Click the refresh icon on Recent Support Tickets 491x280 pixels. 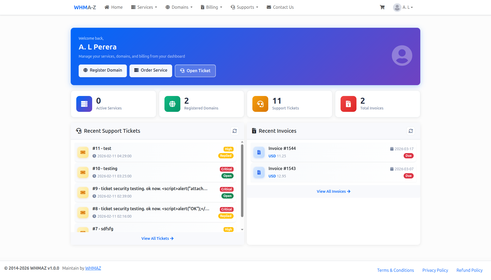click(x=235, y=131)
